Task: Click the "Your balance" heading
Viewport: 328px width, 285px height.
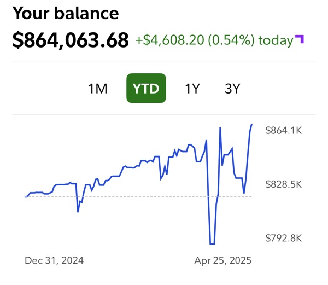Action: pyautogui.click(x=65, y=13)
